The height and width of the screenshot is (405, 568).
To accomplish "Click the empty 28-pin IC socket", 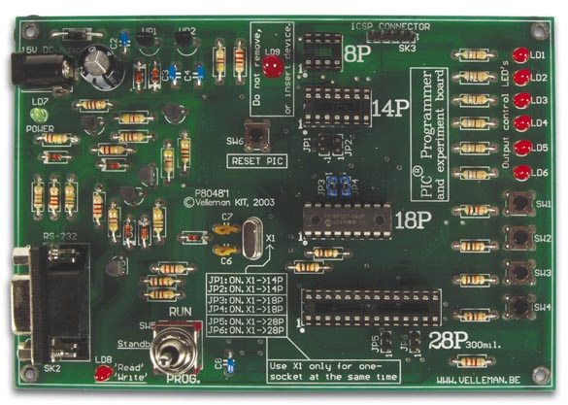I will [x=372, y=308].
